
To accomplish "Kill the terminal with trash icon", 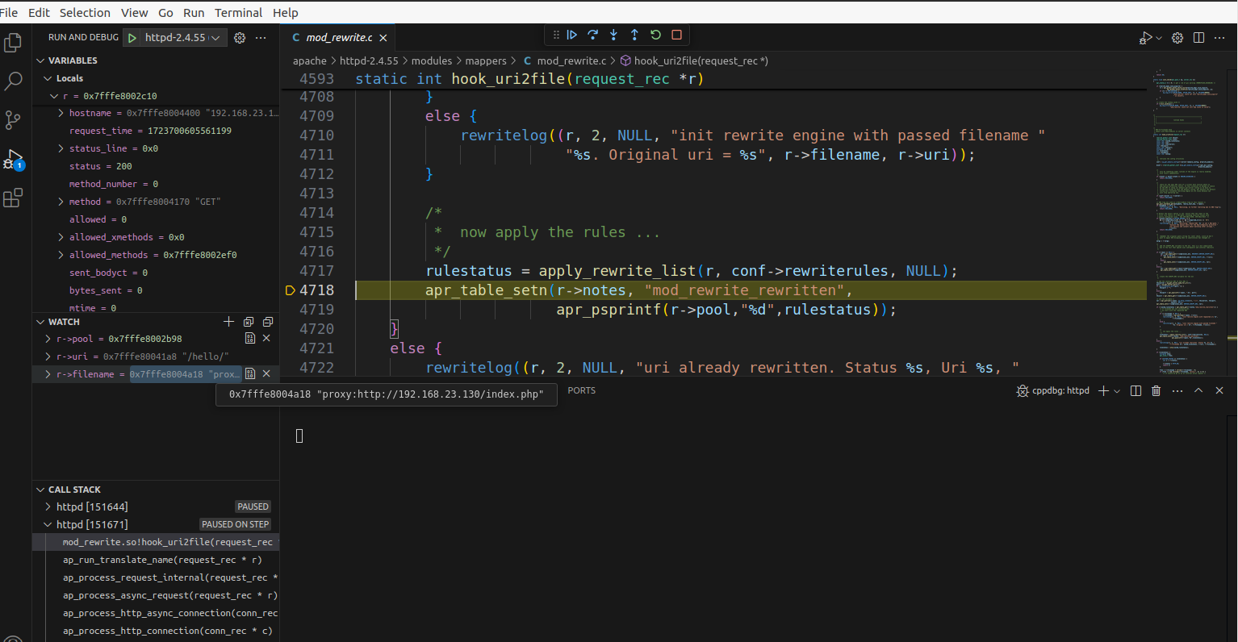I will (1156, 390).
